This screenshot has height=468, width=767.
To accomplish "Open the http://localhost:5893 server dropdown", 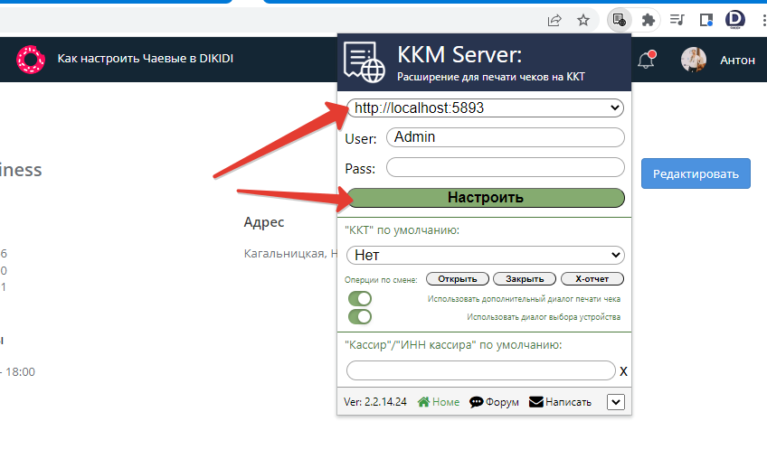I will pos(485,108).
